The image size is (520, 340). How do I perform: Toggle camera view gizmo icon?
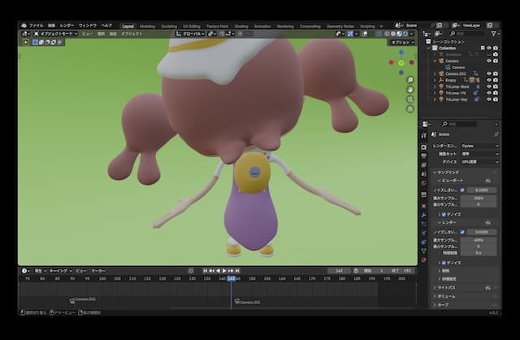pos(411,98)
